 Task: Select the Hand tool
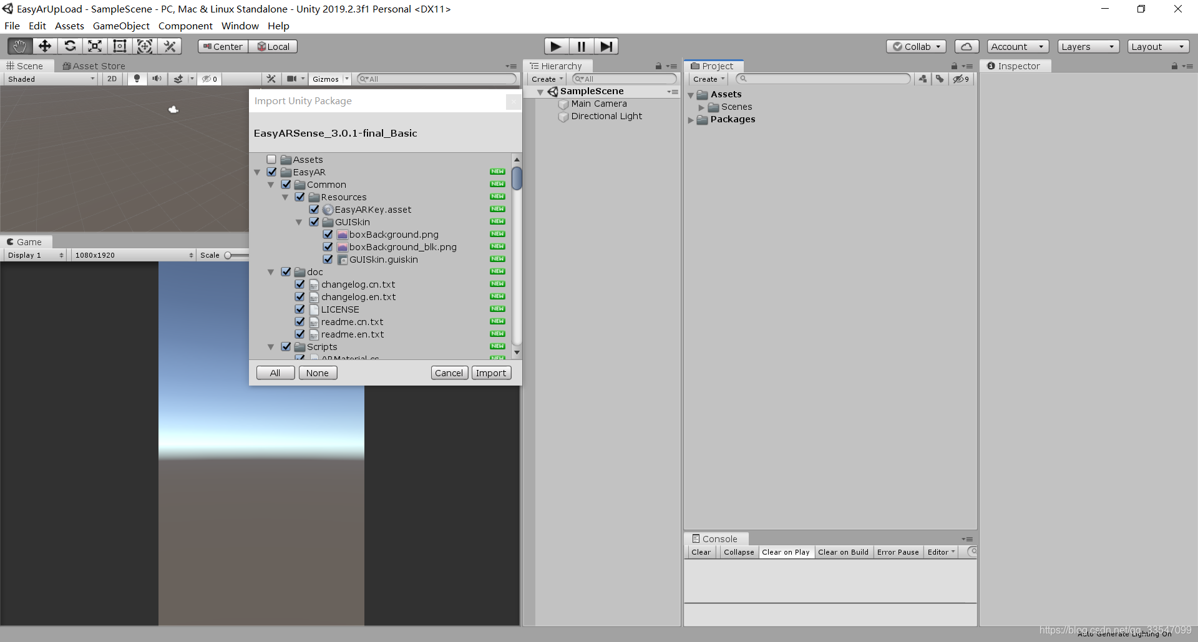click(20, 46)
